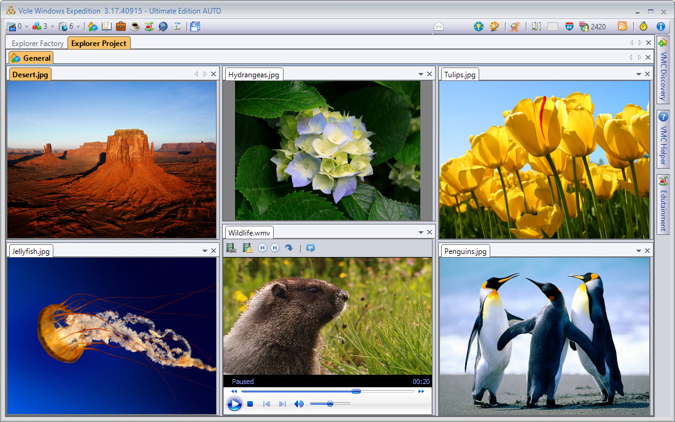This screenshot has height=422, width=675.
Task: Click the video volume slider
Action: point(330,404)
